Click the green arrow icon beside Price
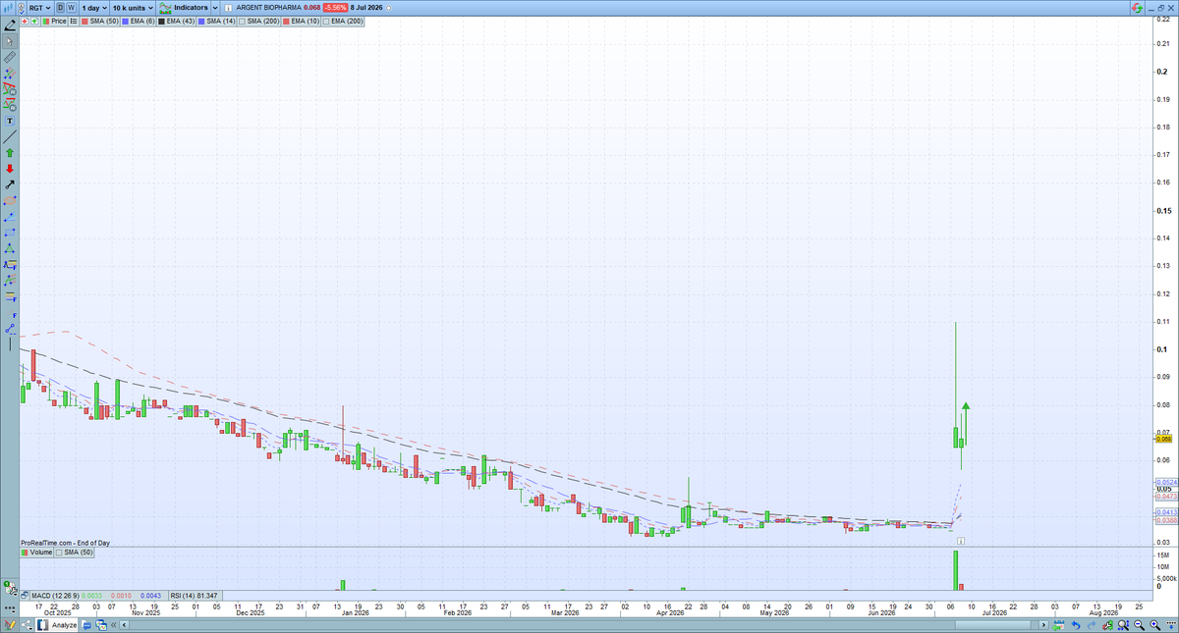The image size is (1179, 633). point(34,21)
